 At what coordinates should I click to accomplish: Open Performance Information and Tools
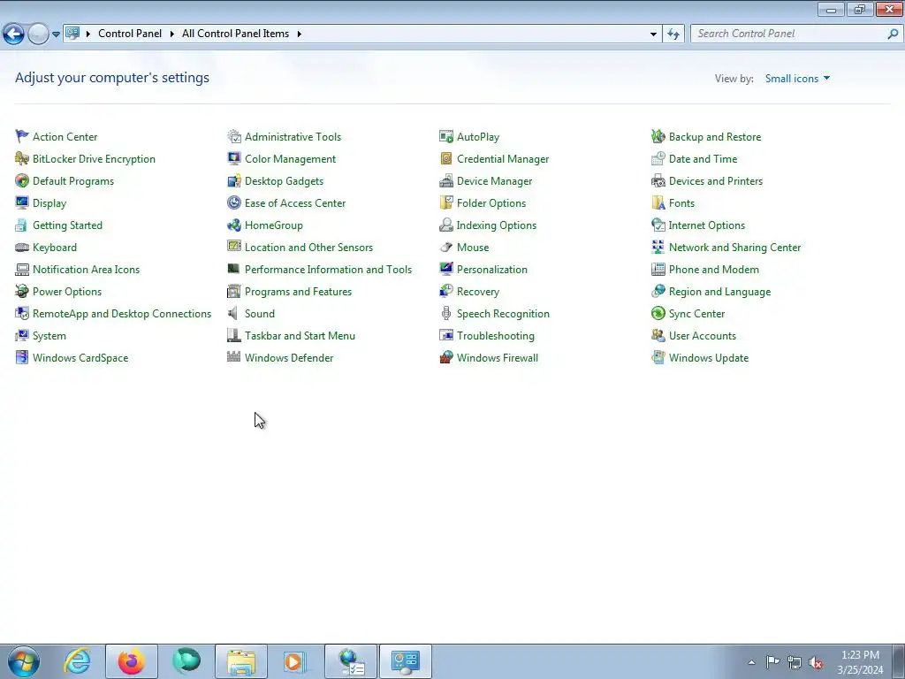[329, 269]
